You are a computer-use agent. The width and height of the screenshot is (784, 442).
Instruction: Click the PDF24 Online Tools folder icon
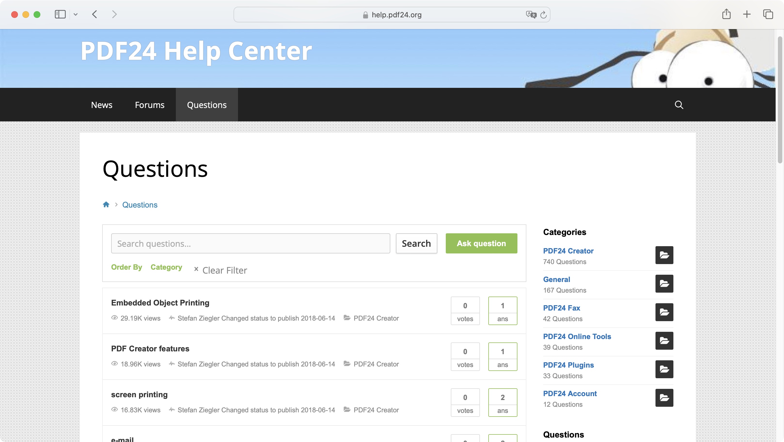(664, 341)
